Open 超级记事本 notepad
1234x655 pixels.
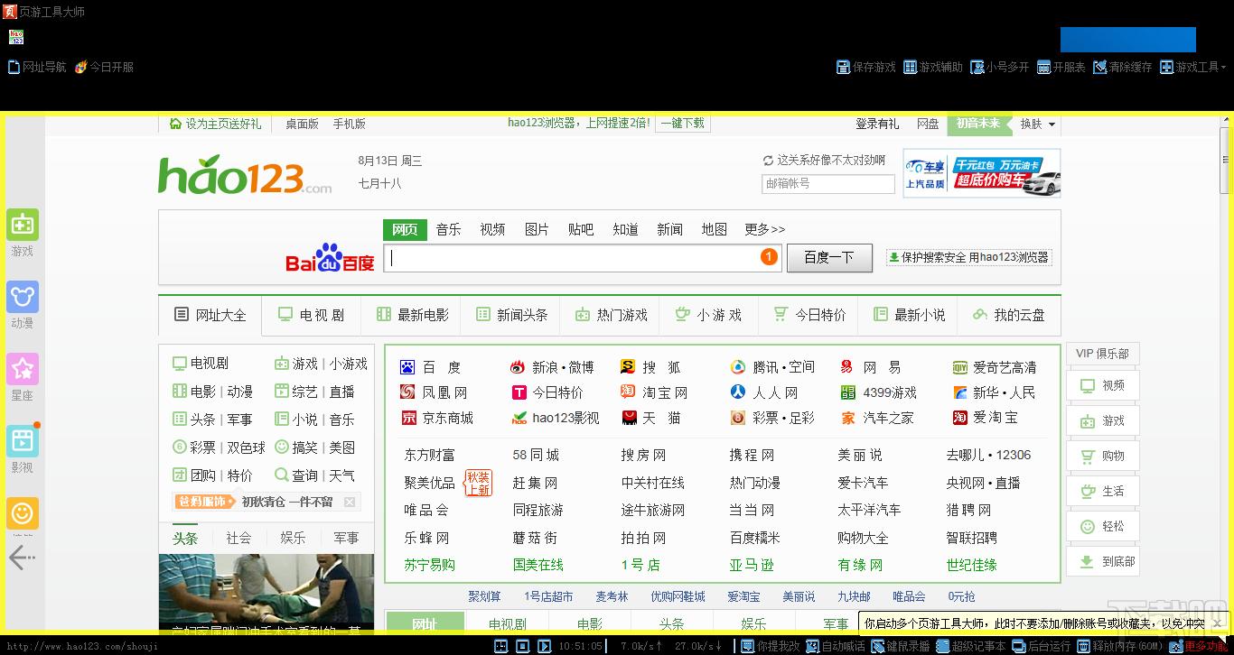971,646
